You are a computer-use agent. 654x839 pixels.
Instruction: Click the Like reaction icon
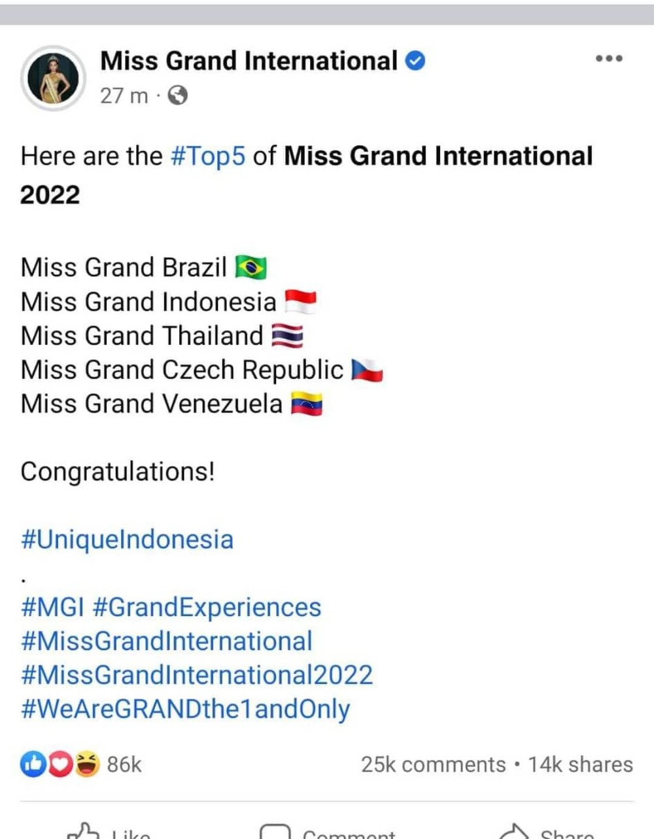[x=33, y=764]
